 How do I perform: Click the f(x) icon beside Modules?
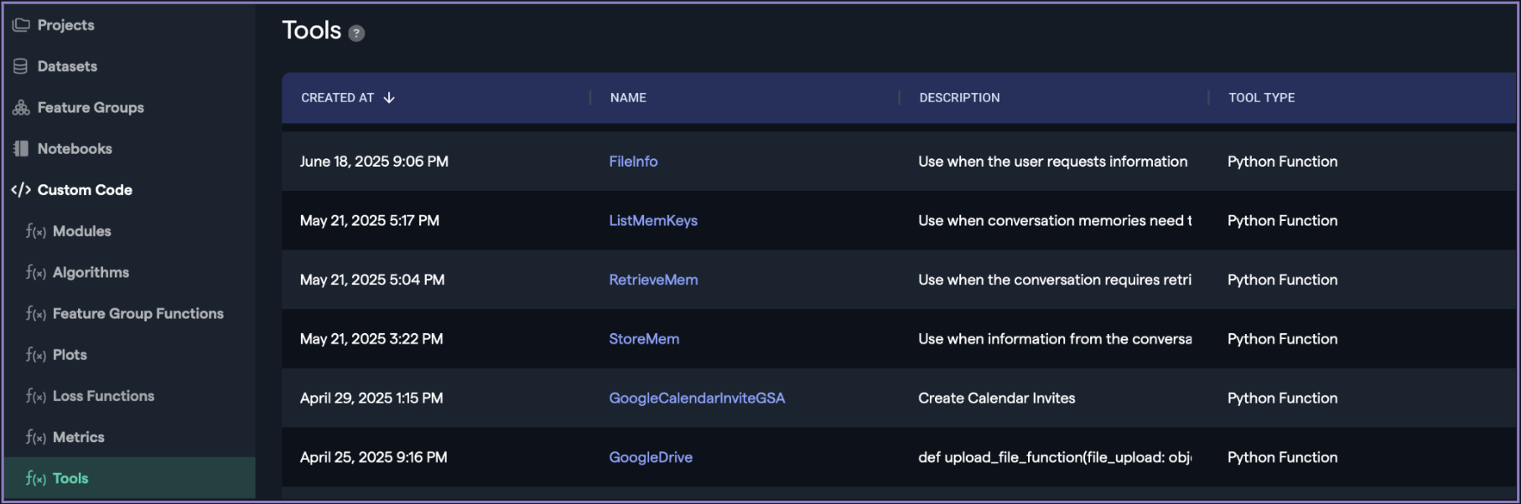pos(35,231)
